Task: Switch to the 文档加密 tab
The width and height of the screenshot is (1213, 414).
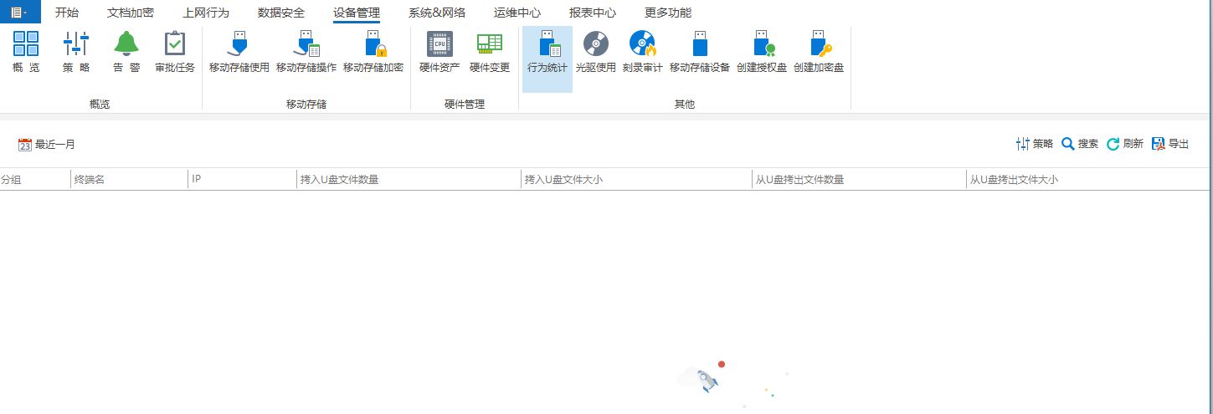Action: click(131, 13)
